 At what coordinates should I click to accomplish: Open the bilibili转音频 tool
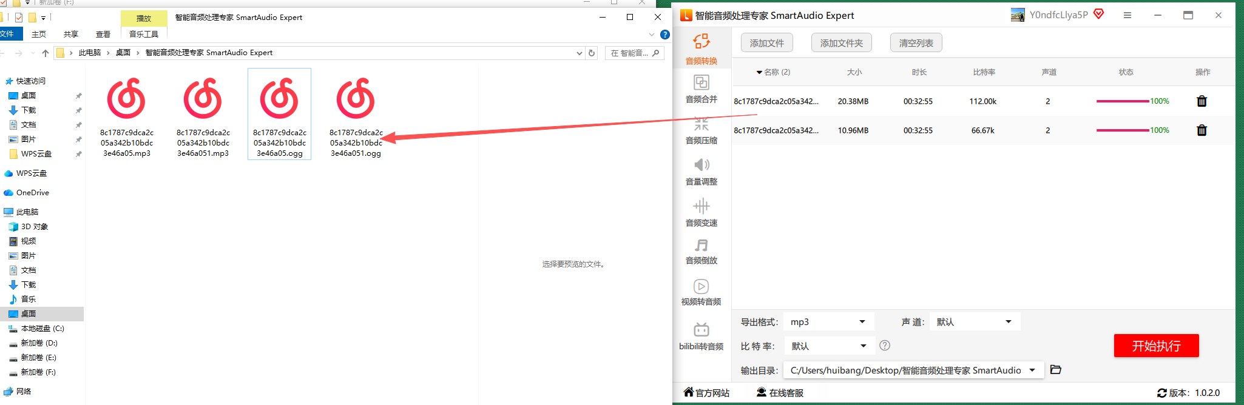[701, 336]
